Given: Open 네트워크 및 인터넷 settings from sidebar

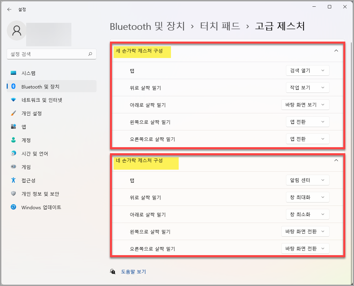Looking at the screenshot, I should (14, 100).
